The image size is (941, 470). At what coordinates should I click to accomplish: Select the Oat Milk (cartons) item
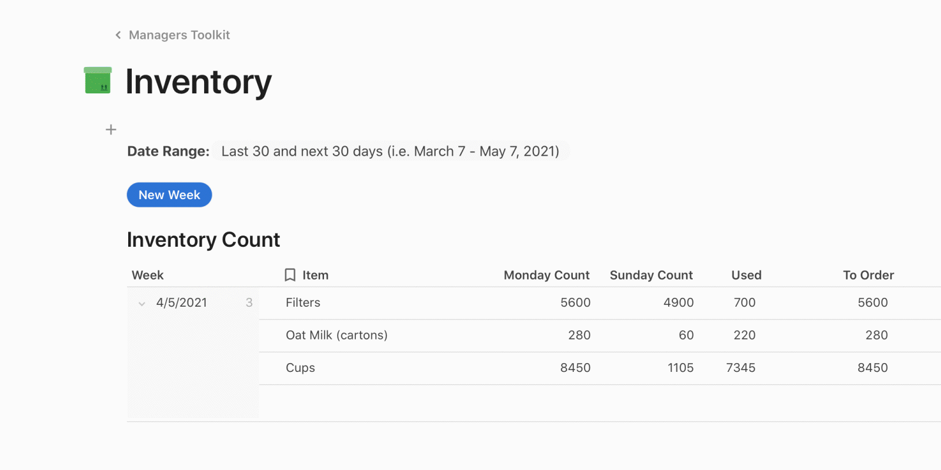336,335
